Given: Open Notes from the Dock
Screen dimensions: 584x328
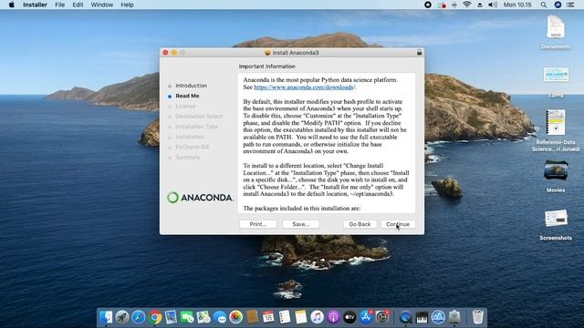Looking at the screenshot, I should point(300,317).
